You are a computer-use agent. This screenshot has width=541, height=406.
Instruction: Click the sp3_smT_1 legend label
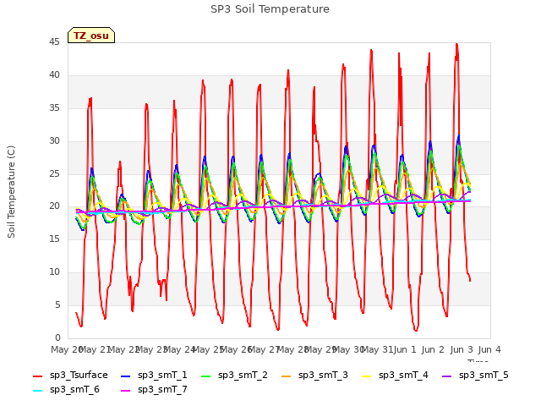pyautogui.click(x=162, y=376)
